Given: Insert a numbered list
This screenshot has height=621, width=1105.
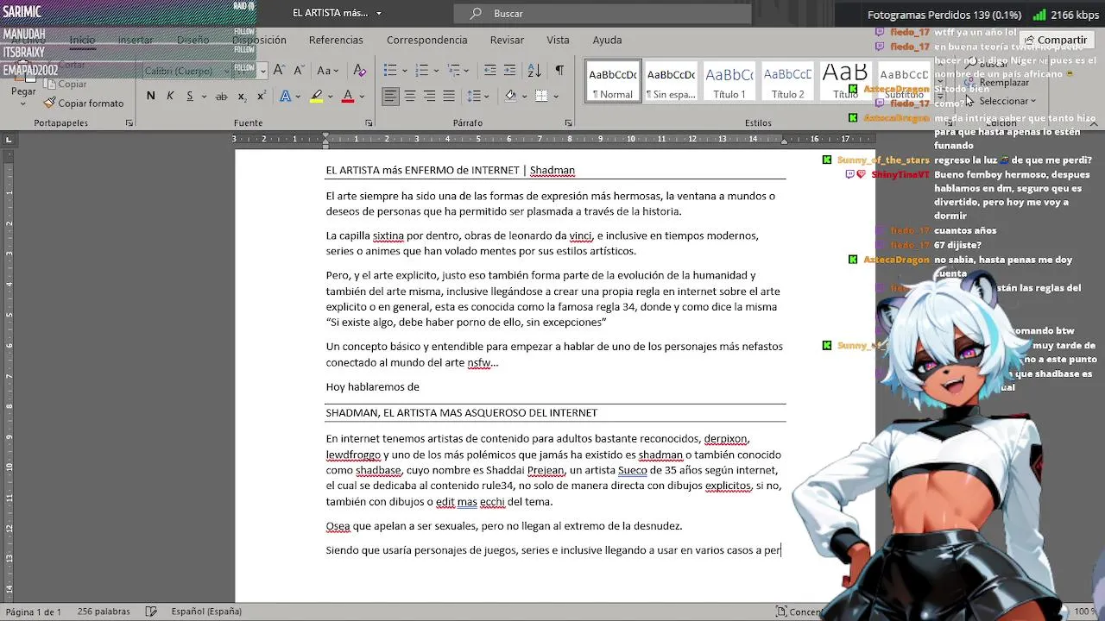Looking at the screenshot, I should coord(421,70).
